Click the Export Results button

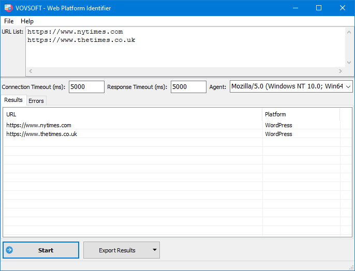point(117,250)
